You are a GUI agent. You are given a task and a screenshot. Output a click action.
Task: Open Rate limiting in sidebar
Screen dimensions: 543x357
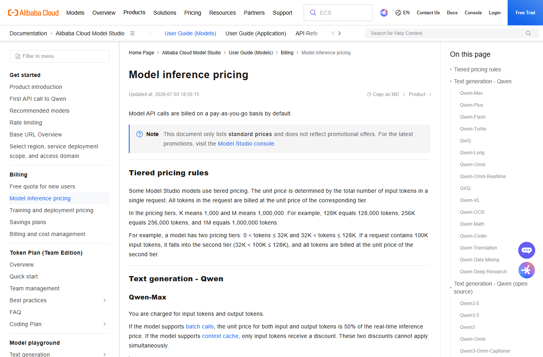26,123
